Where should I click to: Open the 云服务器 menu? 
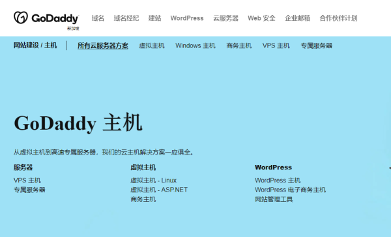[x=225, y=18]
